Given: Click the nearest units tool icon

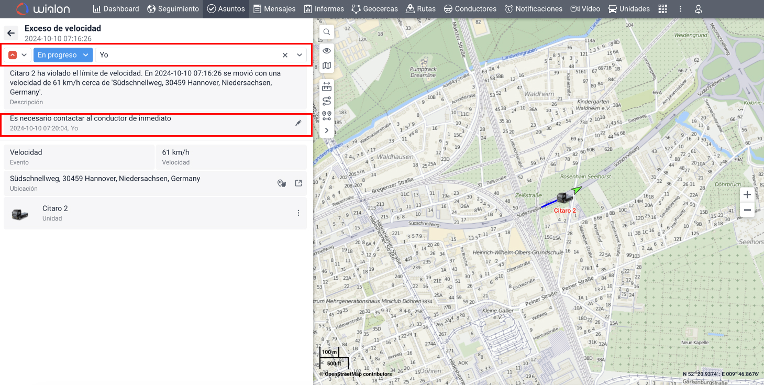Looking at the screenshot, I should point(326,115).
